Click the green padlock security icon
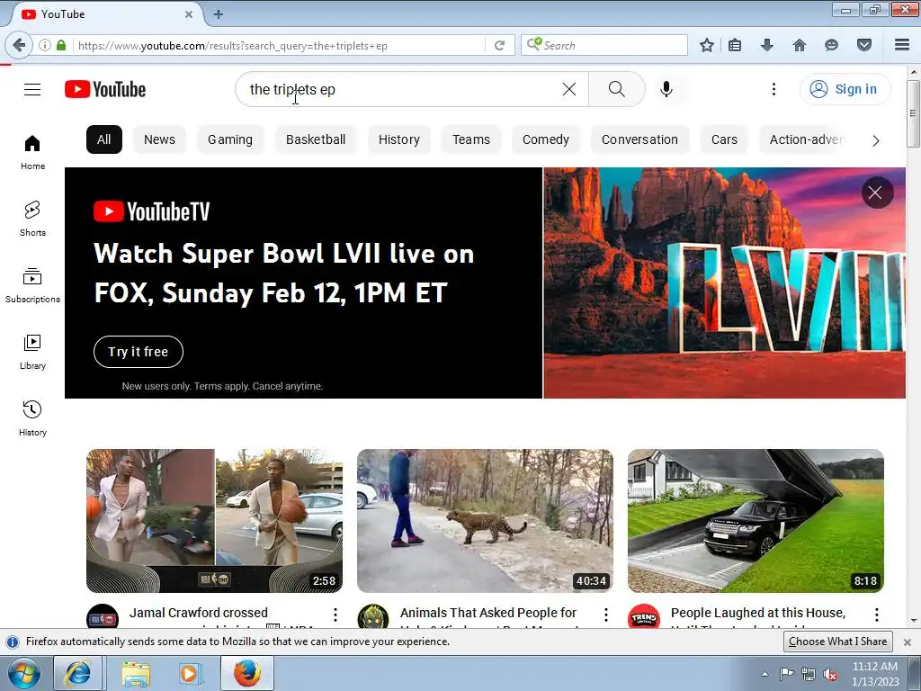The height and width of the screenshot is (691, 921). coord(61,45)
